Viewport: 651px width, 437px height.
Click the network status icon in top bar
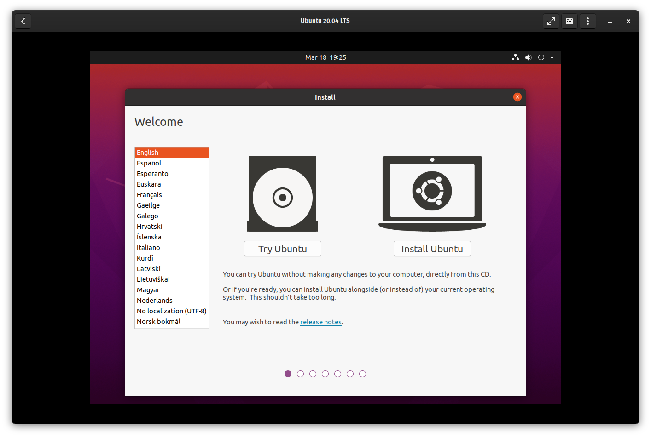point(515,57)
